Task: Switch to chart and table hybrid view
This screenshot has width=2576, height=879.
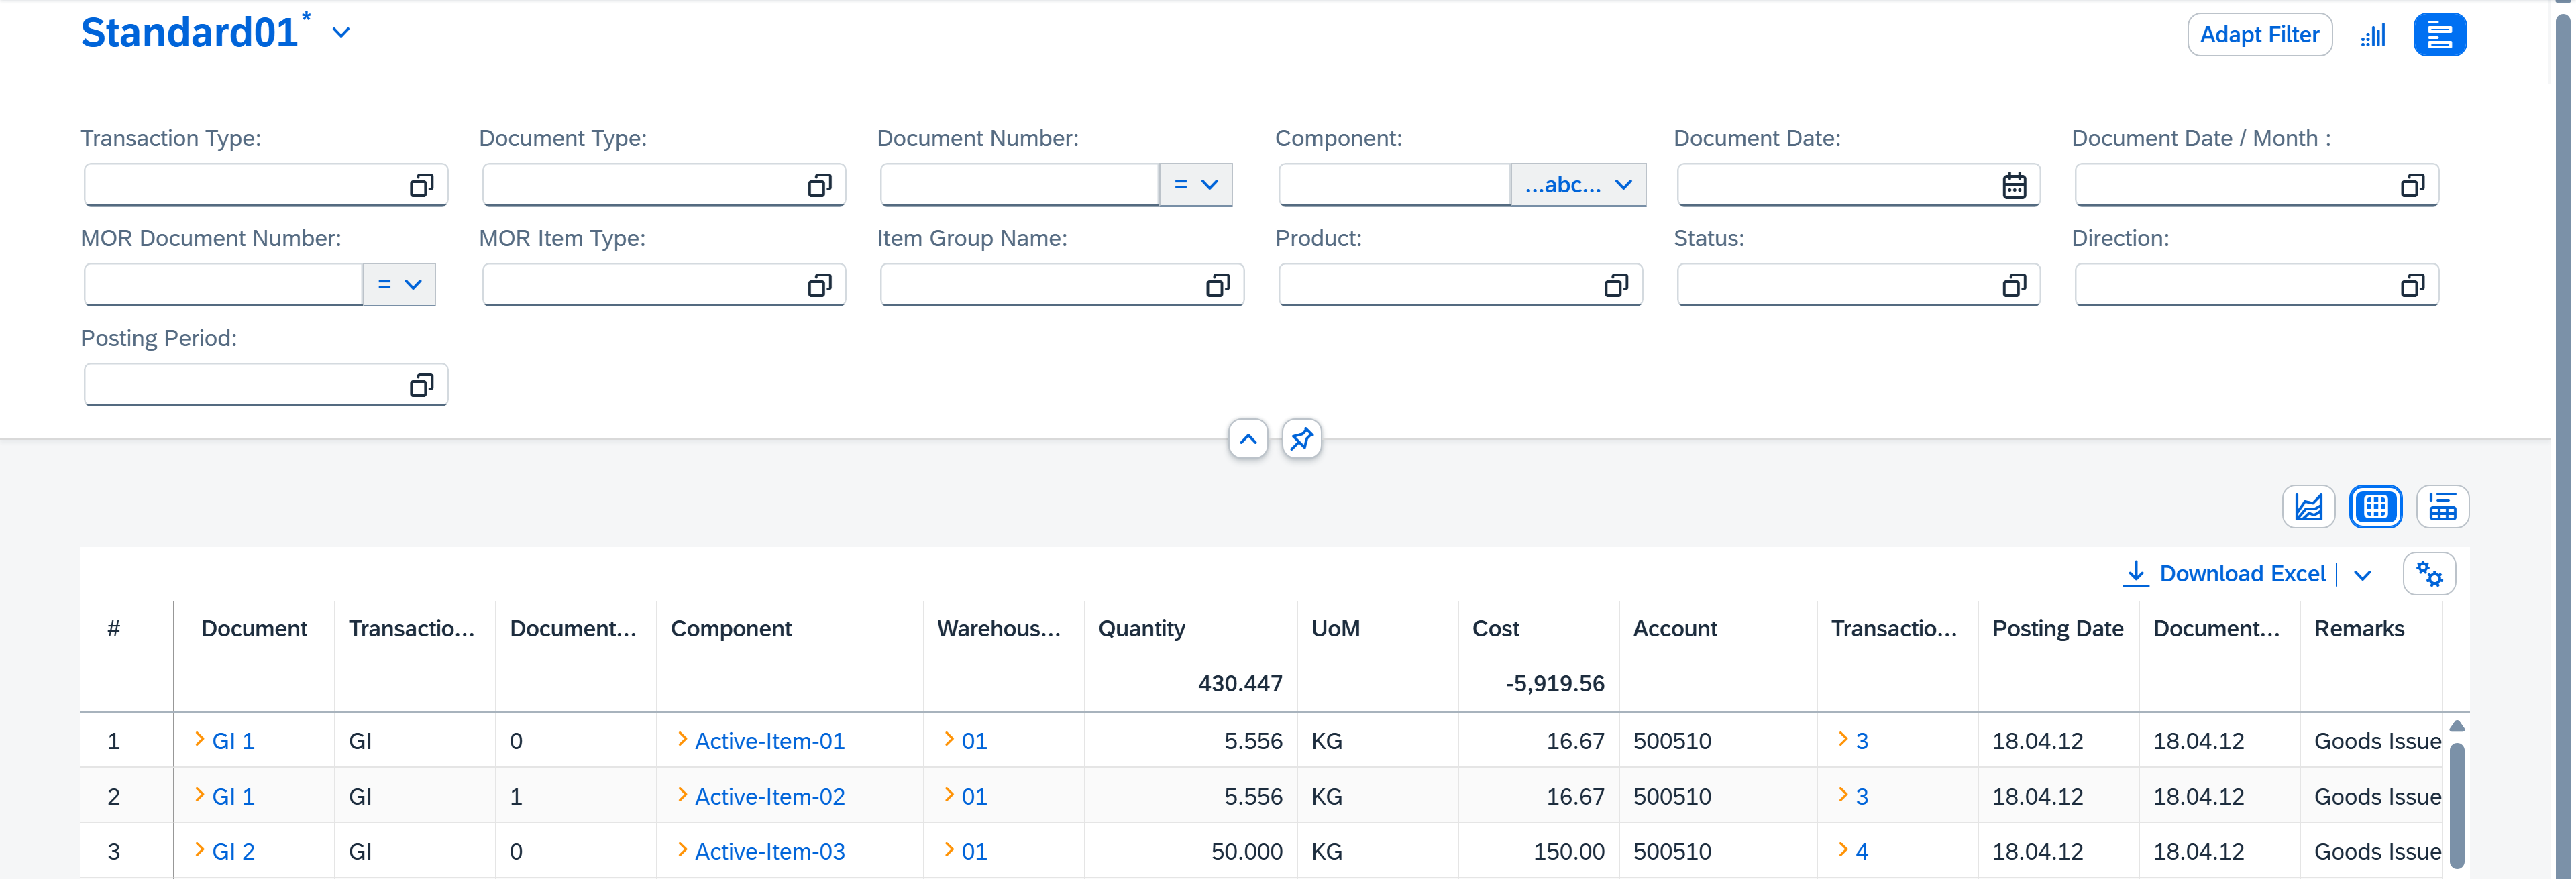Action: click(x=2442, y=507)
